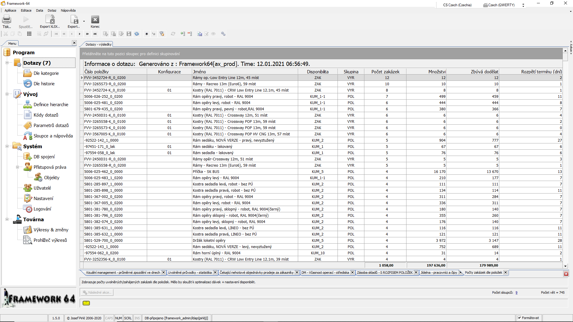Open the Logování tree item
The height and width of the screenshot is (322, 573).
tap(42, 209)
